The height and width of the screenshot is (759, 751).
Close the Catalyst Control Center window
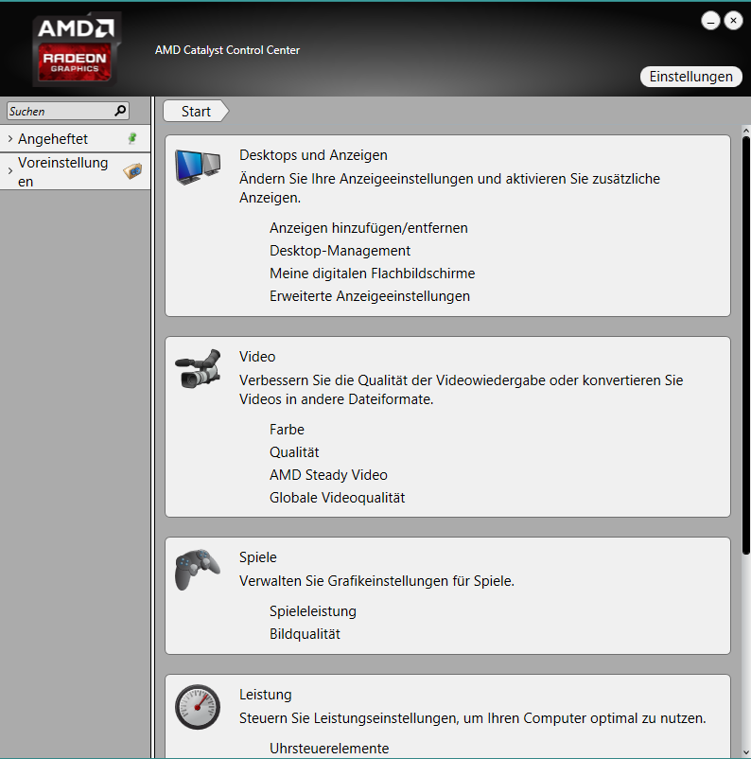coord(734,20)
